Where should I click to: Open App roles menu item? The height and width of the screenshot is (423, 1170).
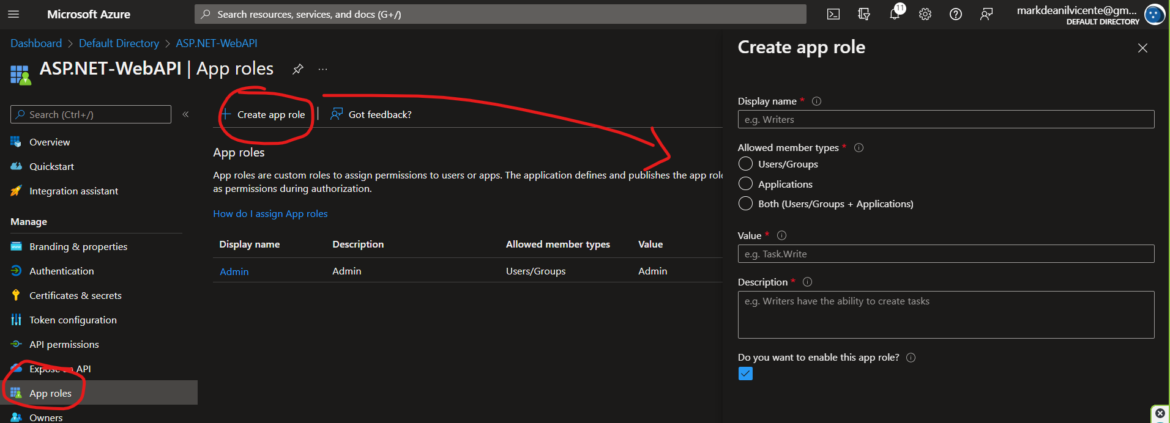point(98,392)
